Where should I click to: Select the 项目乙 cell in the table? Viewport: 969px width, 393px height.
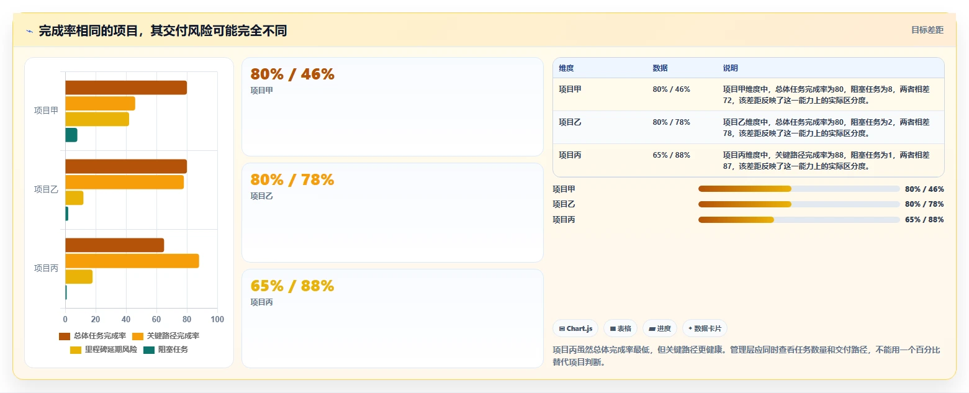[x=570, y=122]
